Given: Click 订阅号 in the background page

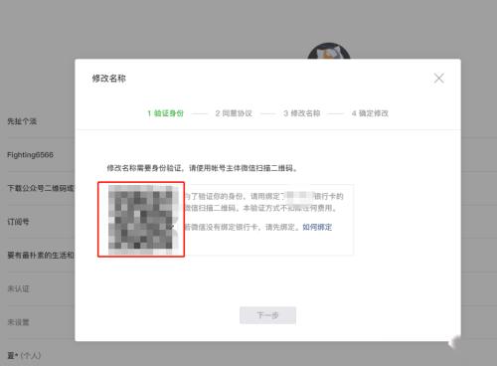Looking at the screenshot, I should point(18,222).
